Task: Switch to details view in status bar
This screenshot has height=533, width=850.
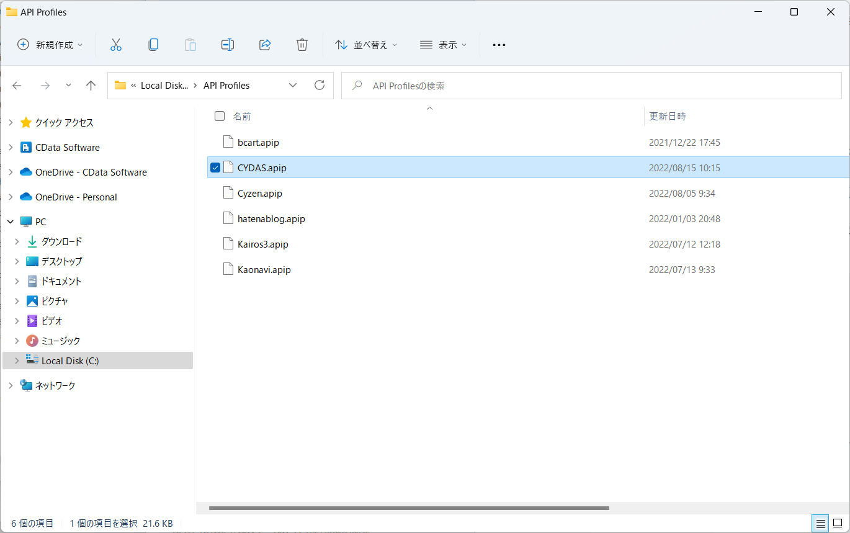Action: [820, 523]
